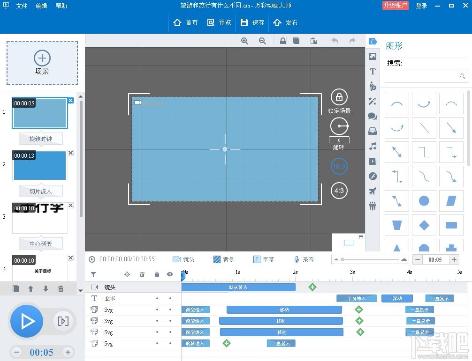This screenshot has width=472, height=361.
Task: Open the 文件 menu
Action: click(22, 6)
